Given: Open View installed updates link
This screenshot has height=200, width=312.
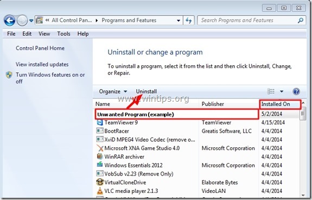Looking at the screenshot, I should click(x=42, y=64).
